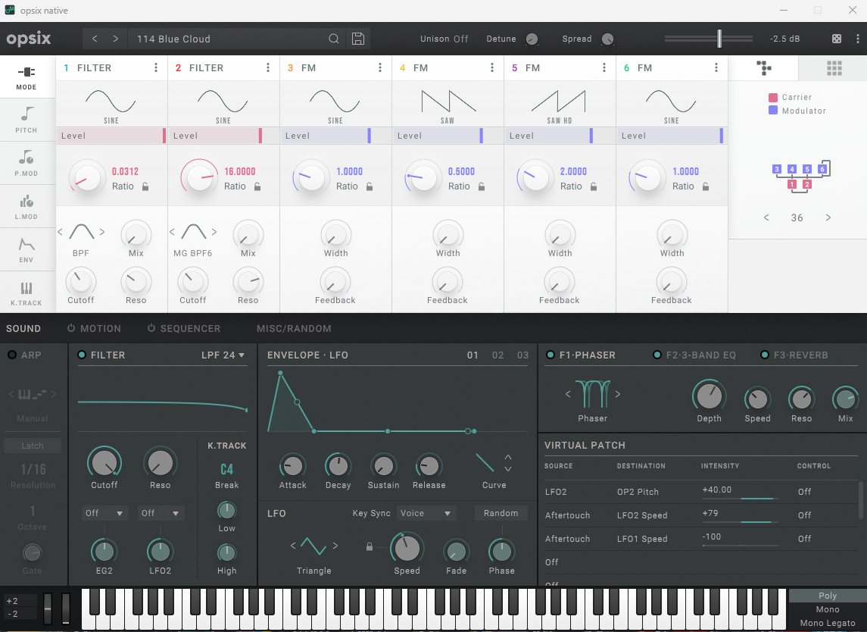Open the LFO Key Sync Voice dropdown
The image size is (867, 632).
(426, 513)
